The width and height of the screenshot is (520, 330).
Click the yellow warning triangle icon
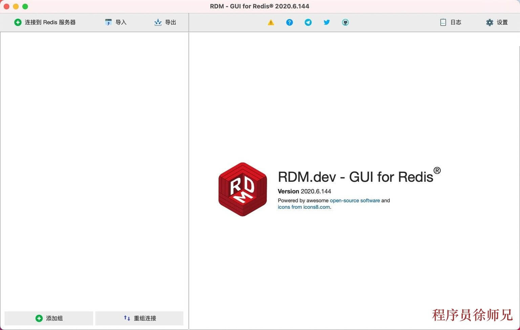(x=271, y=22)
